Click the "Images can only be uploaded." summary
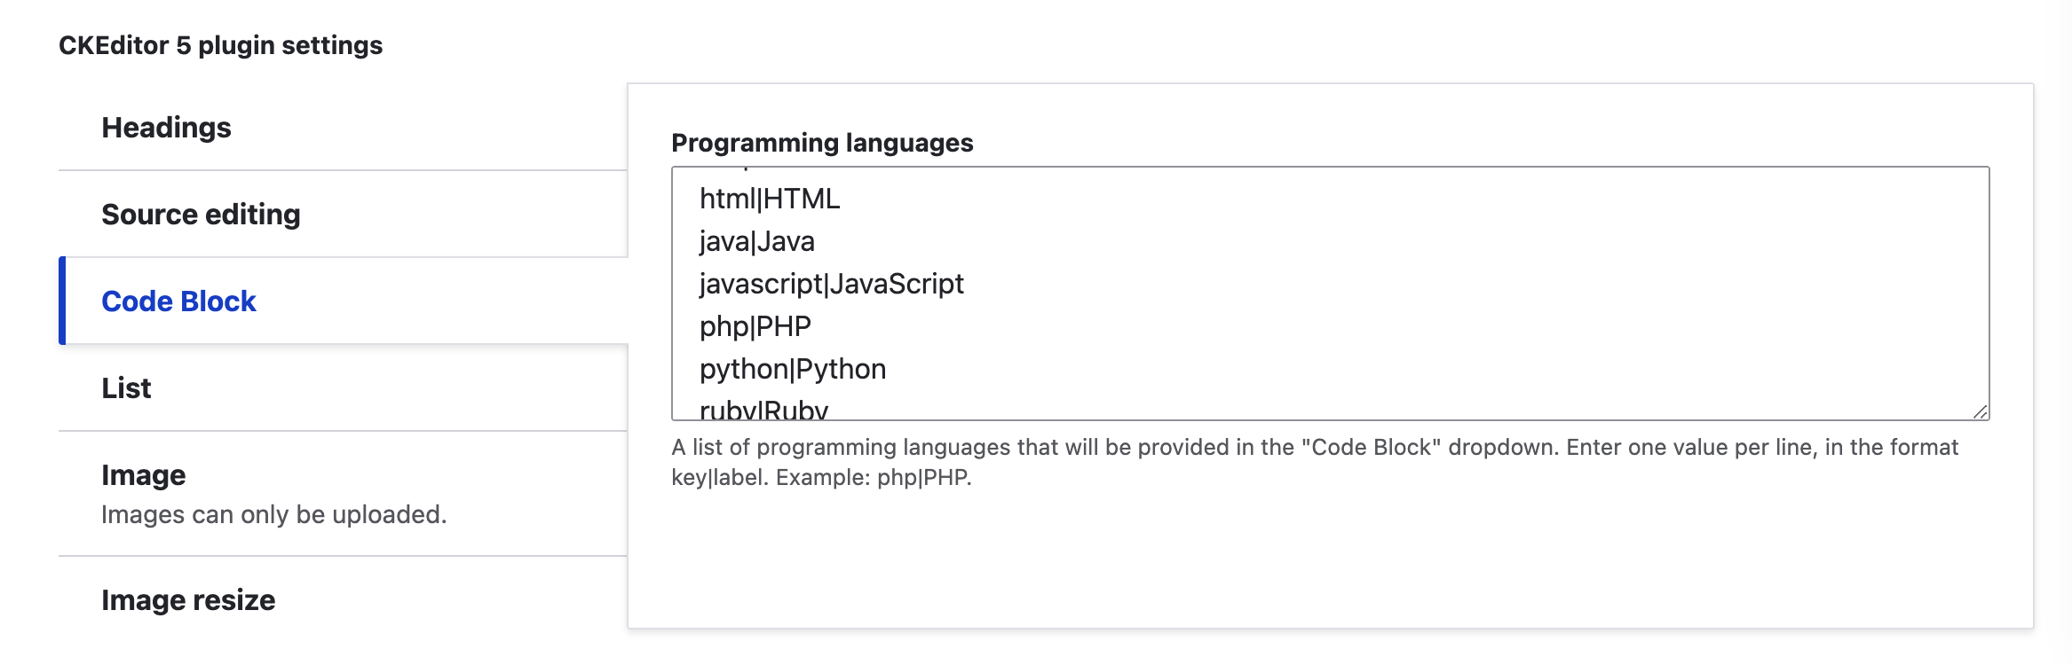 [274, 514]
